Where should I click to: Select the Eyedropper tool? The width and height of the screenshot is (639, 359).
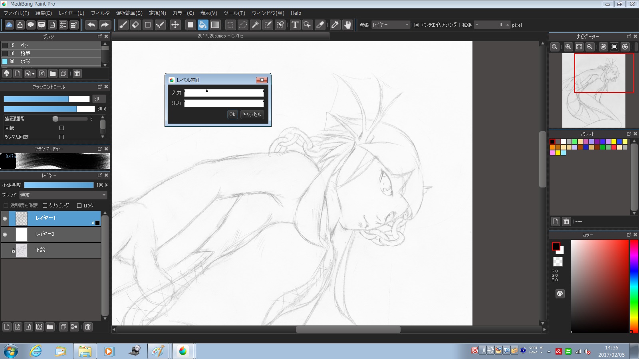click(x=335, y=25)
